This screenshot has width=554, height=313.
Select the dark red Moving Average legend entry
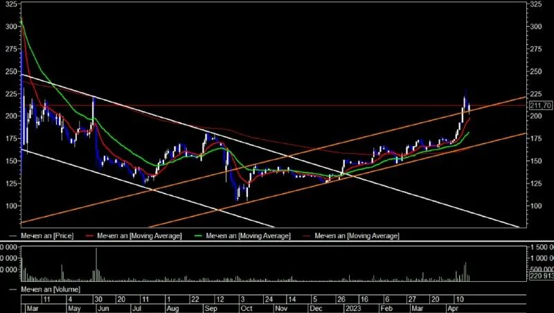(x=352, y=235)
